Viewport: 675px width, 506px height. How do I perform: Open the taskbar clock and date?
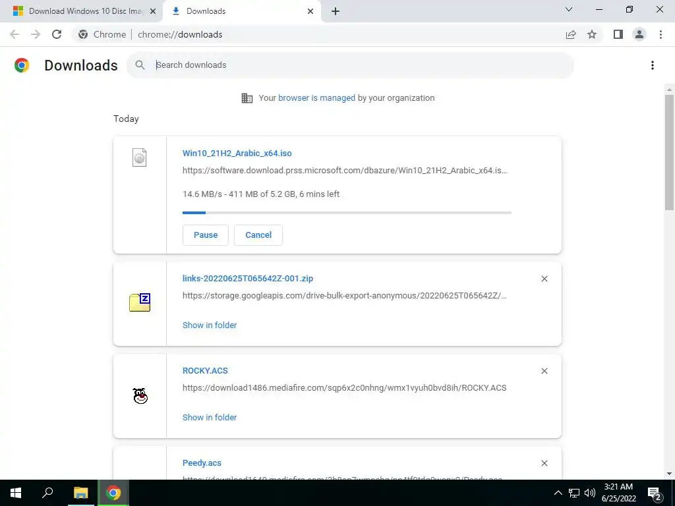pyautogui.click(x=618, y=493)
